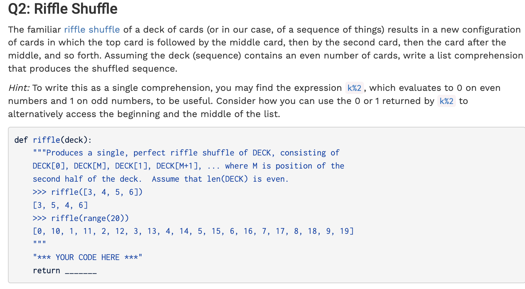
Task: Click the closing triple quotes of docstring
Action: [x=39, y=243]
